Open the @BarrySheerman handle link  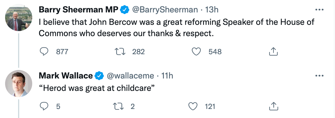coord(165,10)
